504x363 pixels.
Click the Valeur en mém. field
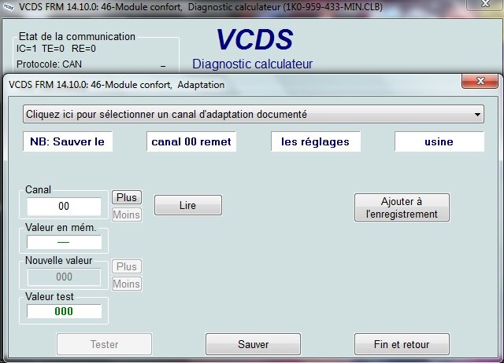[x=64, y=242]
